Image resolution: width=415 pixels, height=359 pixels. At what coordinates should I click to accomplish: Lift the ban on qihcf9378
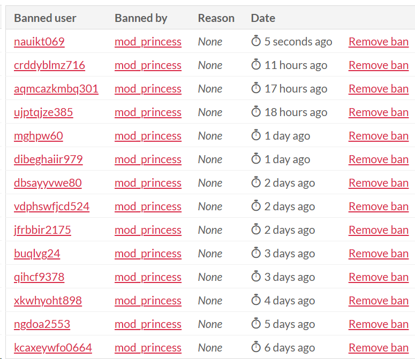(x=378, y=277)
